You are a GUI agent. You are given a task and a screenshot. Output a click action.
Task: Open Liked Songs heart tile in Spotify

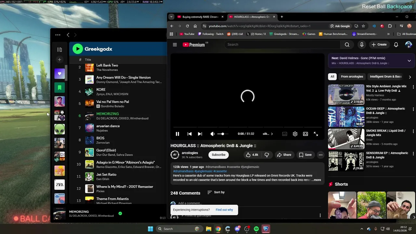(x=59, y=74)
